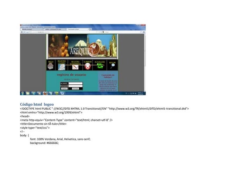Click the Password text field
This screenshot has width=225, height=174.
pyautogui.click(x=76, y=86)
